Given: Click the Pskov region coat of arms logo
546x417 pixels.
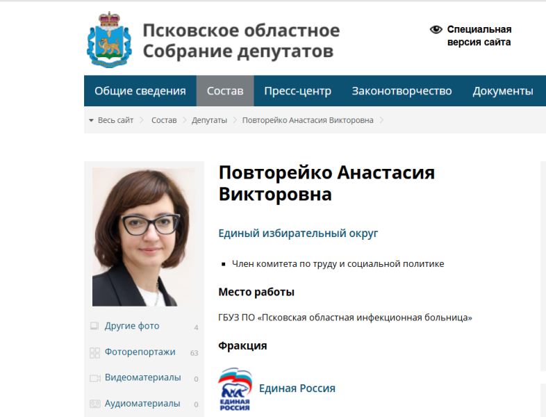Looking at the screenshot, I should pyautogui.click(x=109, y=40).
